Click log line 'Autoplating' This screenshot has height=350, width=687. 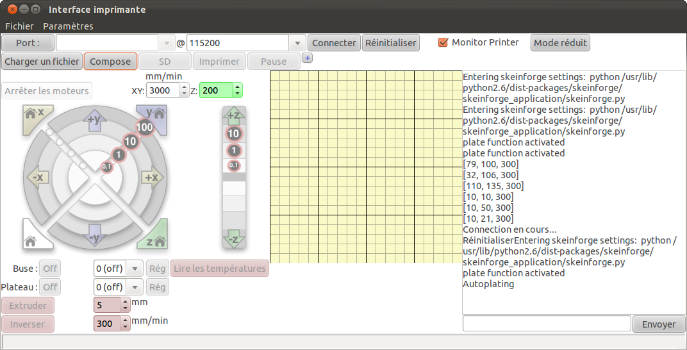(x=488, y=284)
